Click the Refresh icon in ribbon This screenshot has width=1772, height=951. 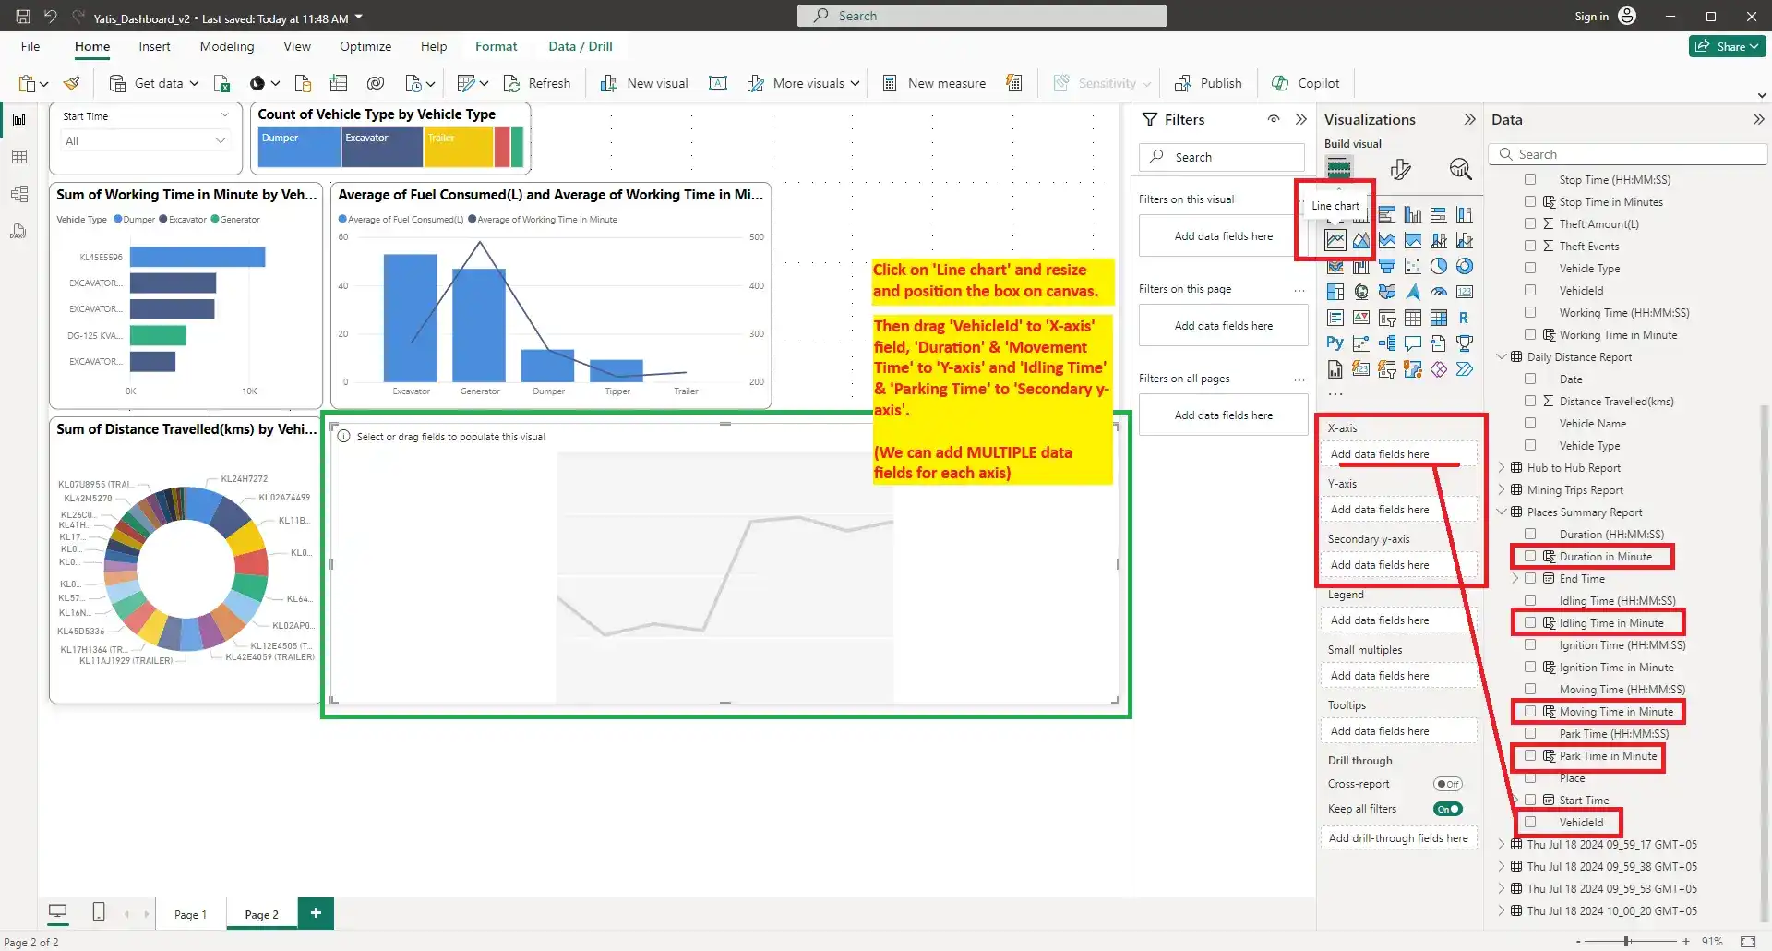pyautogui.click(x=512, y=83)
